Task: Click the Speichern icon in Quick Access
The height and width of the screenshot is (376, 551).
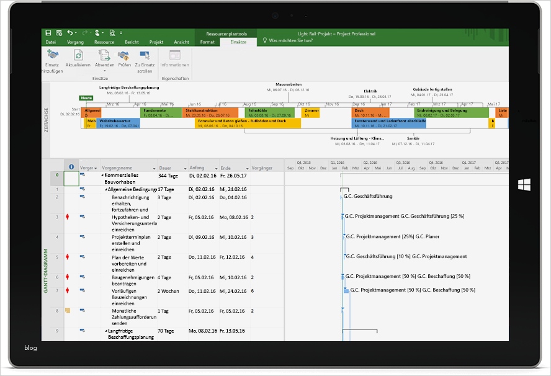Action: [x=48, y=31]
